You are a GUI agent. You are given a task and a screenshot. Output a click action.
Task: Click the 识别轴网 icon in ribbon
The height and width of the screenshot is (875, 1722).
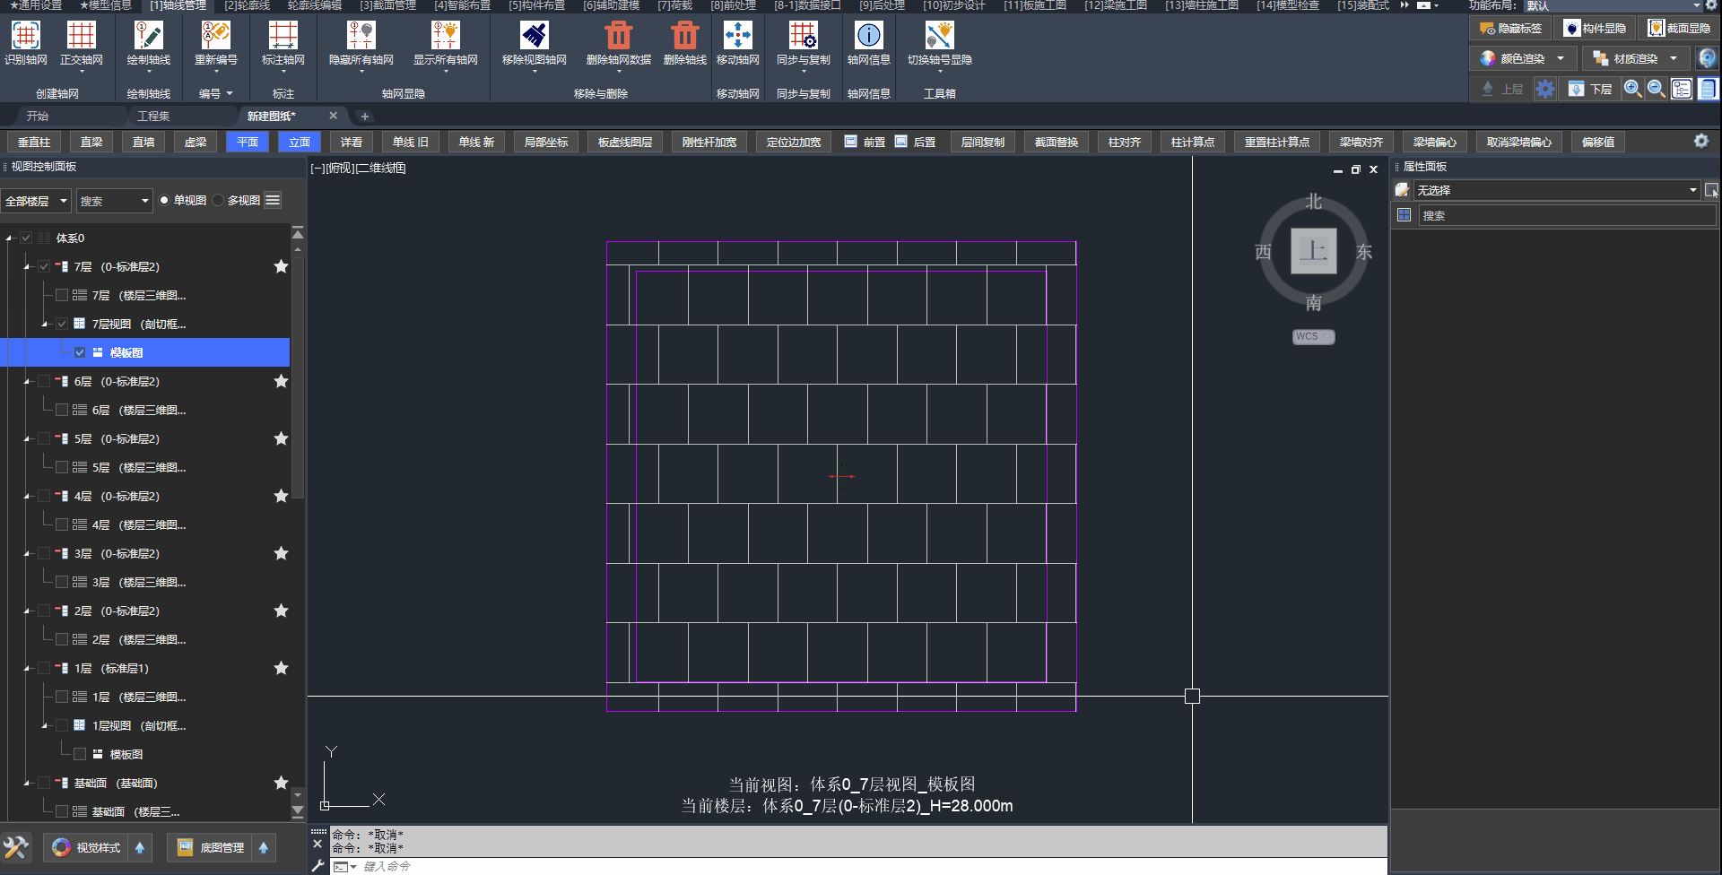coord(25,36)
